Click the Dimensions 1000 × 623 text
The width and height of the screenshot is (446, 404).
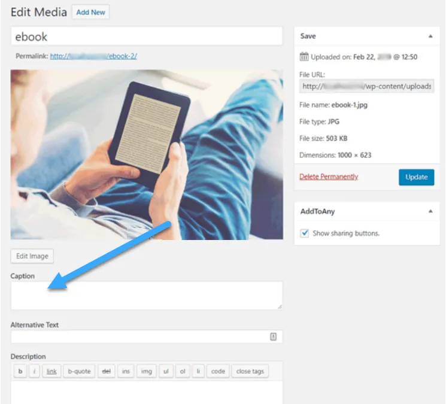335,155
